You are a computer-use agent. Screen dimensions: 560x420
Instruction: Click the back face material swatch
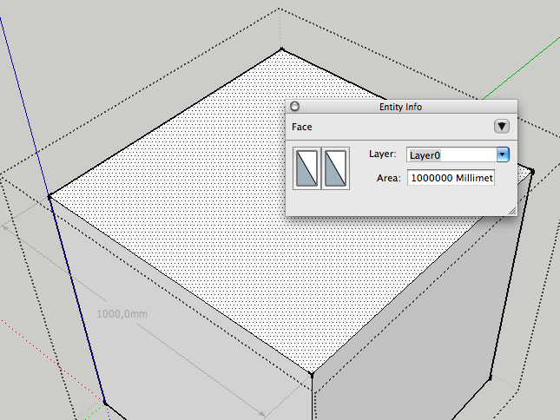(336, 168)
